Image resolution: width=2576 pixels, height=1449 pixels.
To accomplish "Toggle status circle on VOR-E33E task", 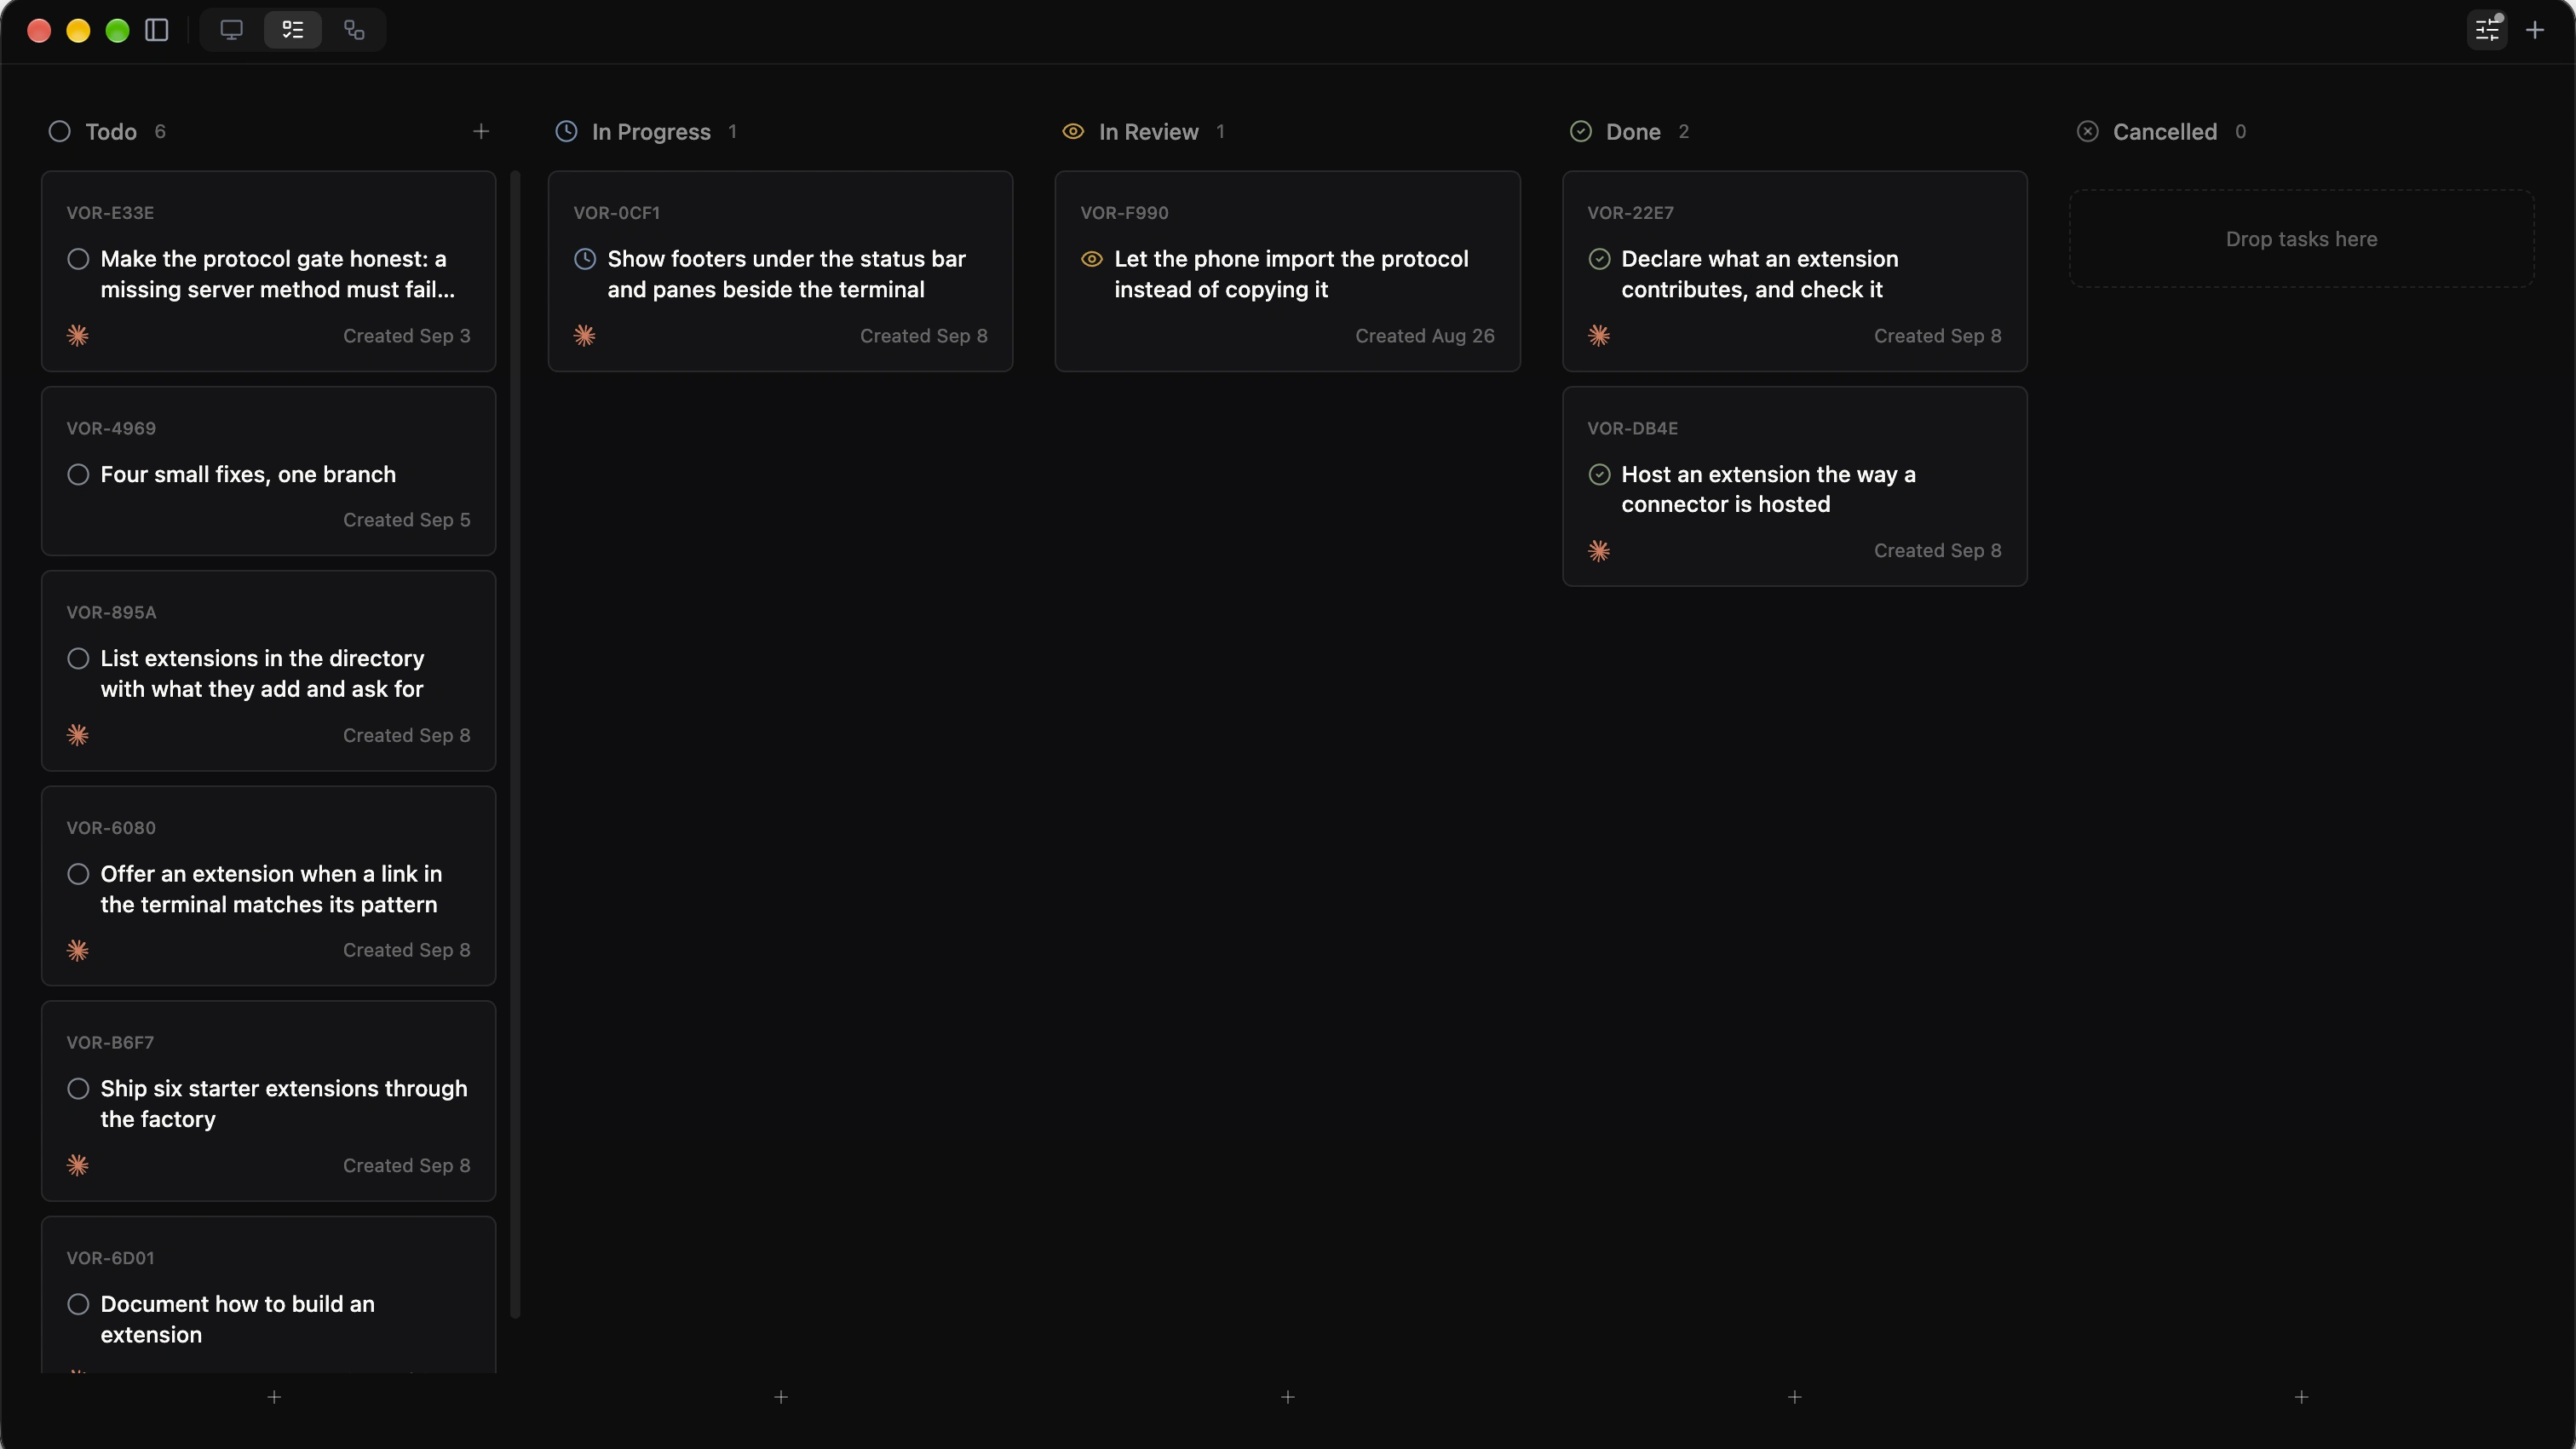I will click(78, 259).
